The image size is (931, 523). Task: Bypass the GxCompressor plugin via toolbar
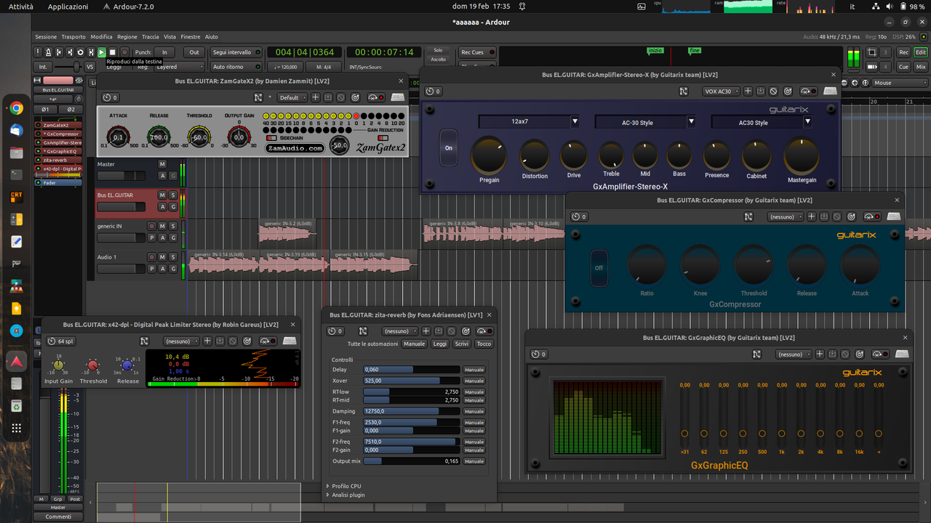872,216
